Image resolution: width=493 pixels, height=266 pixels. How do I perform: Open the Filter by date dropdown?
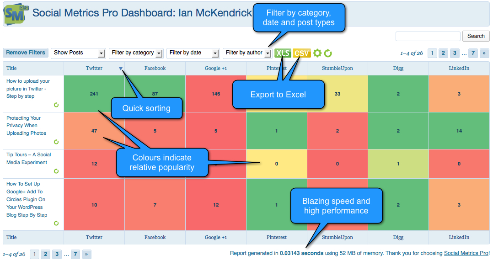point(193,53)
